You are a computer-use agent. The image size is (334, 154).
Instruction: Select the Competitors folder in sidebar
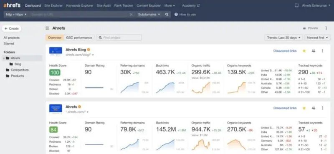[20, 70]
